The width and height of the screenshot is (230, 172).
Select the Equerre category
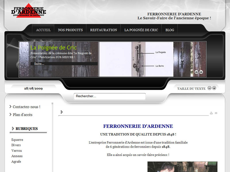[17, 140]
